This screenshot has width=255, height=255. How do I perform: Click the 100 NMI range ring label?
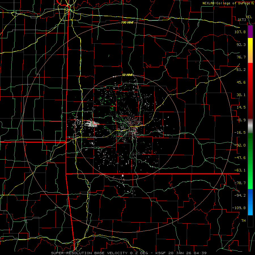(x=127, y=22)
